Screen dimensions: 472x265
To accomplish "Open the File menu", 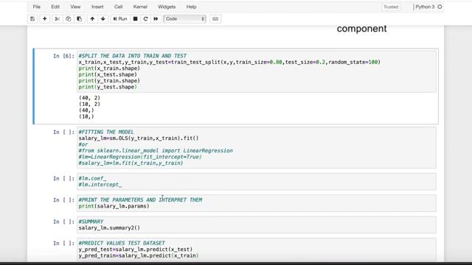I will point(37,7).
